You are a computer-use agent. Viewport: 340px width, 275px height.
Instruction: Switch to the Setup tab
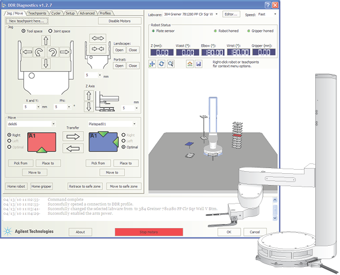coord(70,13)
